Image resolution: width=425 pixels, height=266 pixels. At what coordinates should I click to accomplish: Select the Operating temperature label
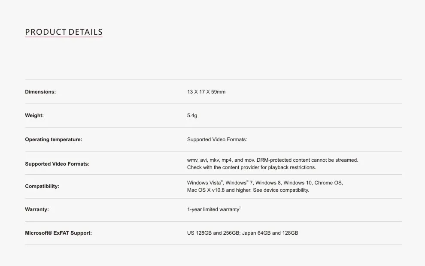click(53, 139)
